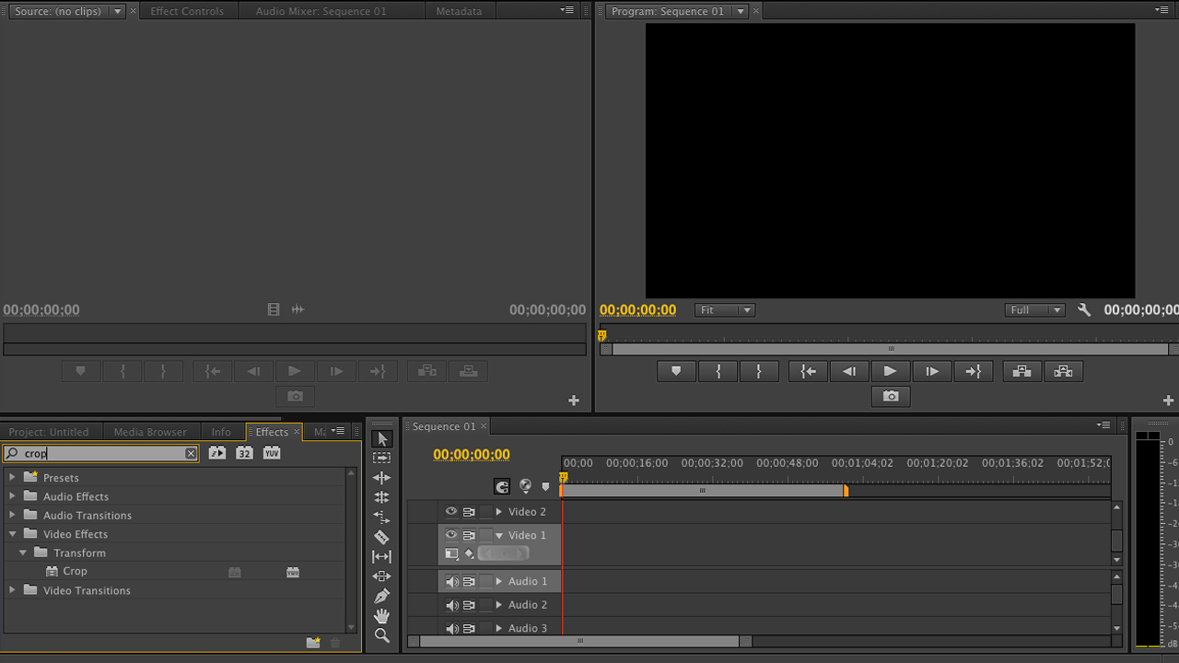Expand the Video 2 track
1179x663 pixels.
click(499, 512)
